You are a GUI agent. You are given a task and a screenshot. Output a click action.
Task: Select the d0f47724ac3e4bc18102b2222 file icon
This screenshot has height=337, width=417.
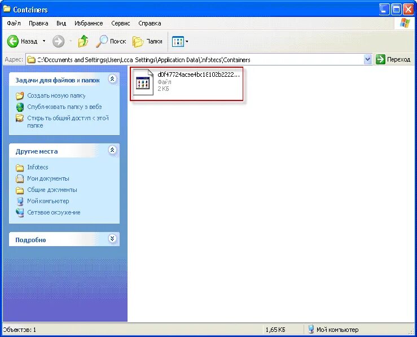(x=143, y=82)
